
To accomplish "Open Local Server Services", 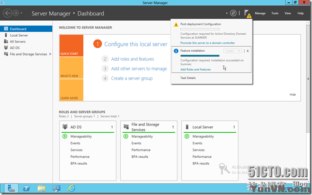I will coord(198,150).
